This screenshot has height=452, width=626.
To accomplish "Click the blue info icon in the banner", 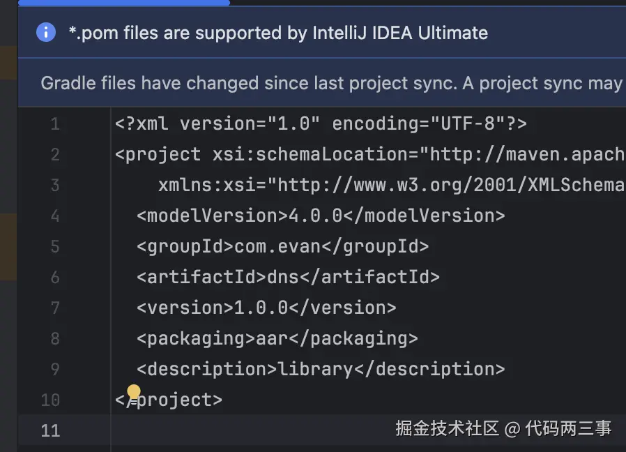I will [46, 32].
